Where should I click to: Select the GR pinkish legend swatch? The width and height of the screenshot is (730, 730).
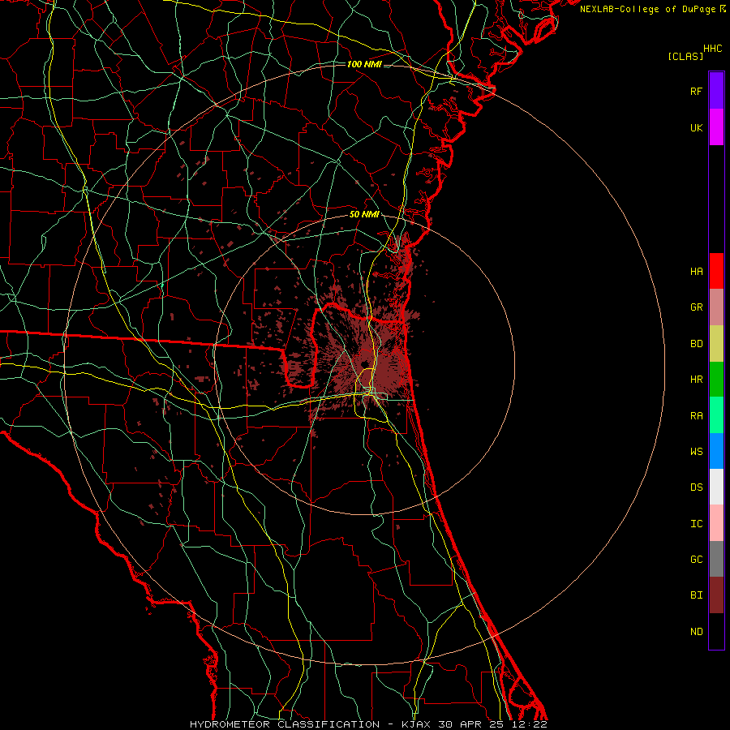[x=716, y=307]
